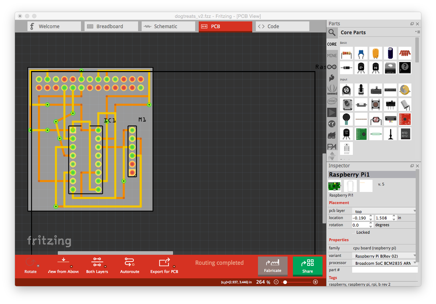Viewport: 436px width, 304px height.
Task: Pick the red inductor coil part
Action: coord(405,54)
